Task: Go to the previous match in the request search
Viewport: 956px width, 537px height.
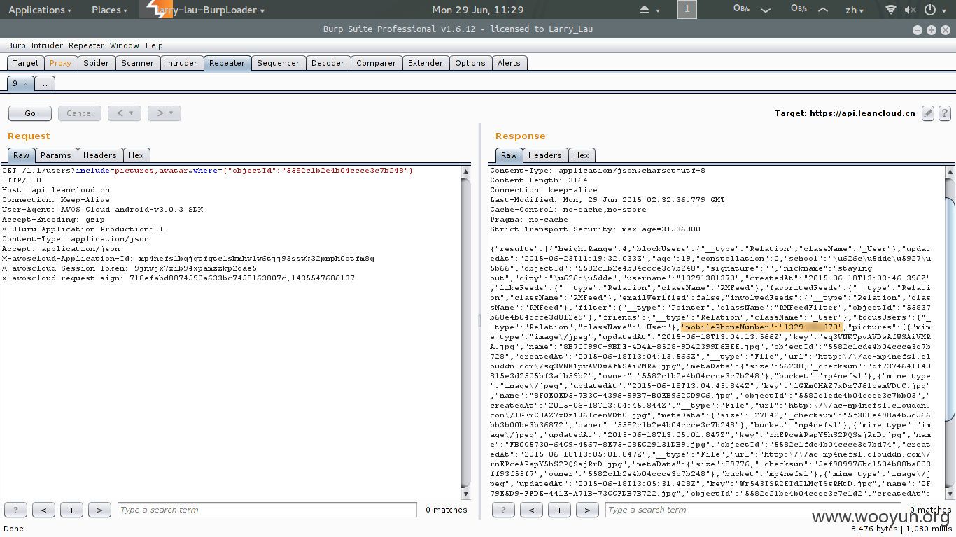Action: [43, 510]
